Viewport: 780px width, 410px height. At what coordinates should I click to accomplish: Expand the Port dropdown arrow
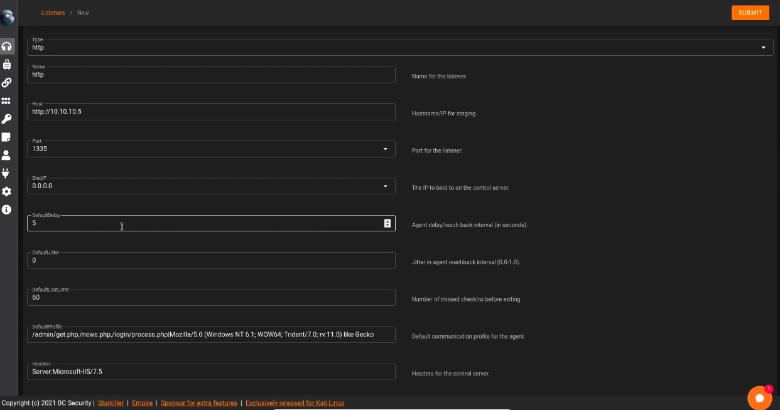(385, 149)
